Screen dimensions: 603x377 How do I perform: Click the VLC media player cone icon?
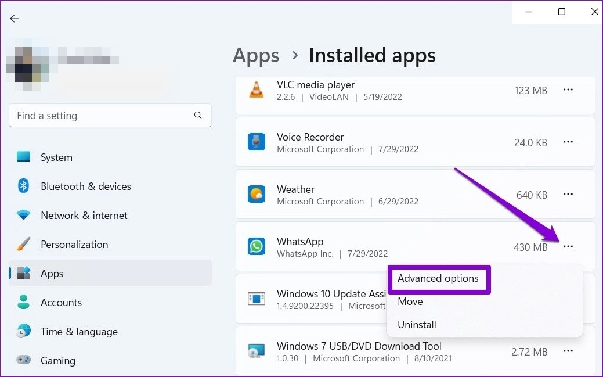point(256,90)
